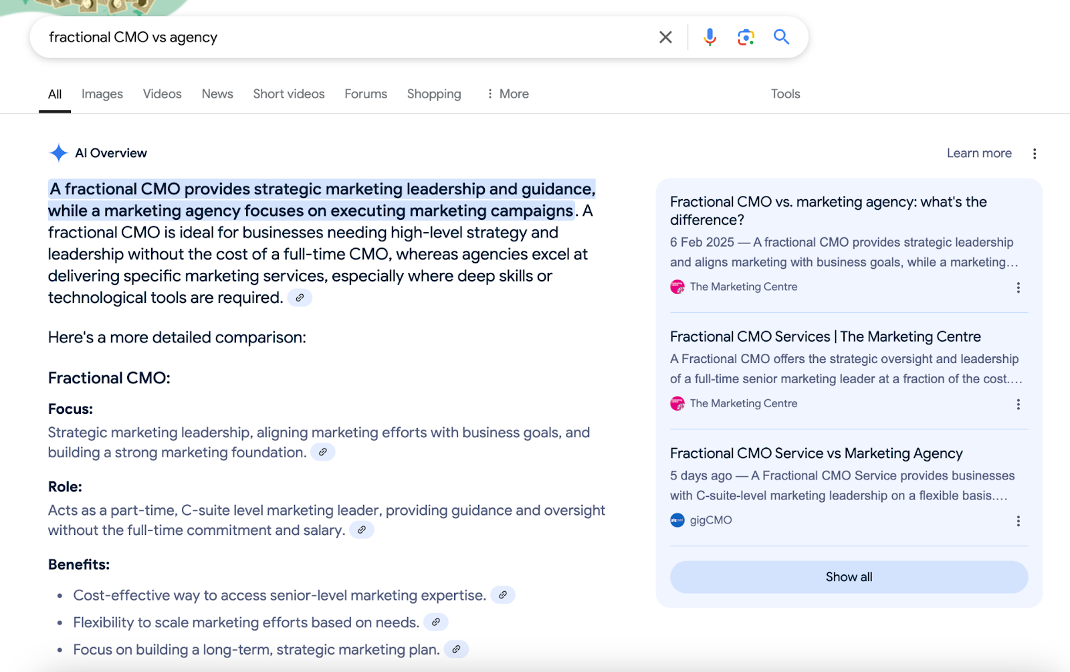Open three-dot menu beside gigCMO source

click(x=1018, y=521)
